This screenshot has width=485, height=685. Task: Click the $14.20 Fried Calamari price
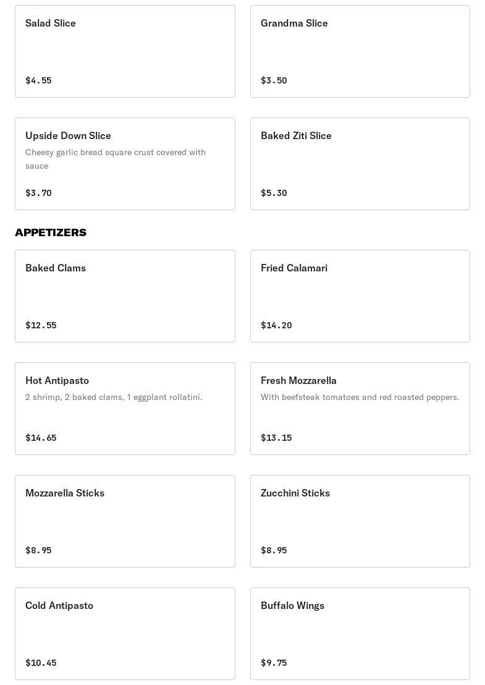click(276, 325)
